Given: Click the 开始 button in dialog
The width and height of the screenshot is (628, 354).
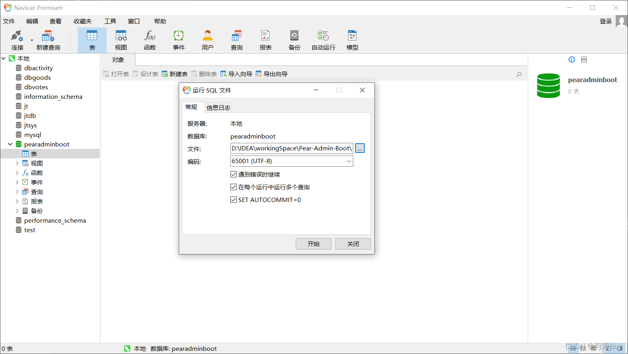Looking at the screenshot, I should (314, 244).
